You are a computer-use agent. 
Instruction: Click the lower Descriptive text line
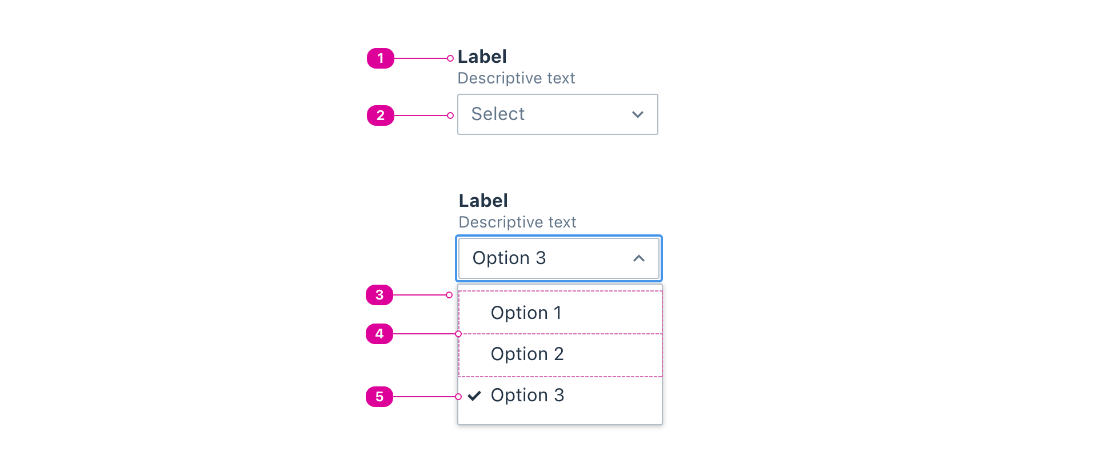click(517, 222)
